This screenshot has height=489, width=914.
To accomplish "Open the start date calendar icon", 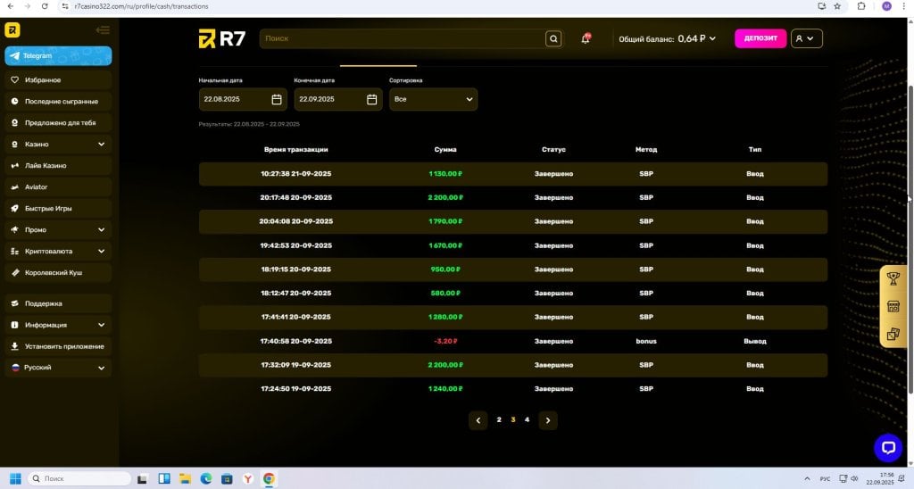I will [x=277, y=100].
